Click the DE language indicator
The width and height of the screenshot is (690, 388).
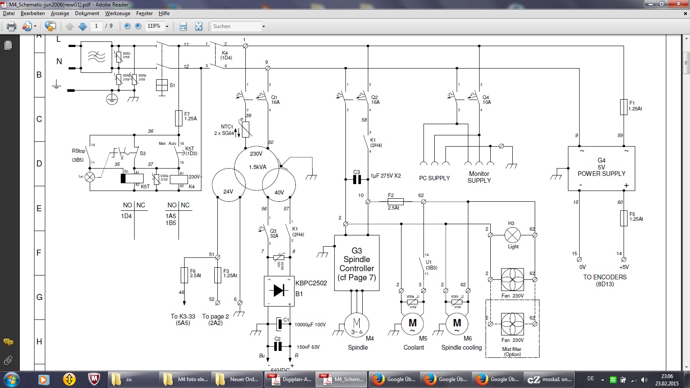(591, 379)
